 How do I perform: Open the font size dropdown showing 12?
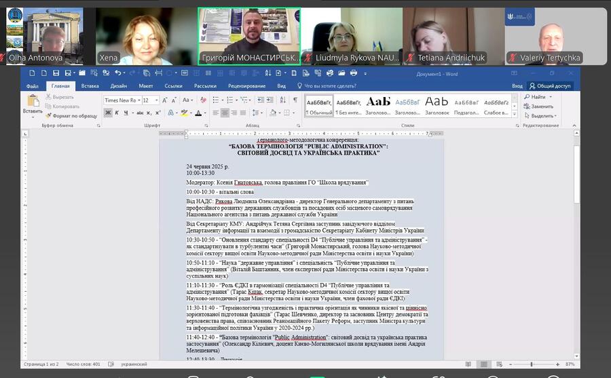click(x=157, y=100)
